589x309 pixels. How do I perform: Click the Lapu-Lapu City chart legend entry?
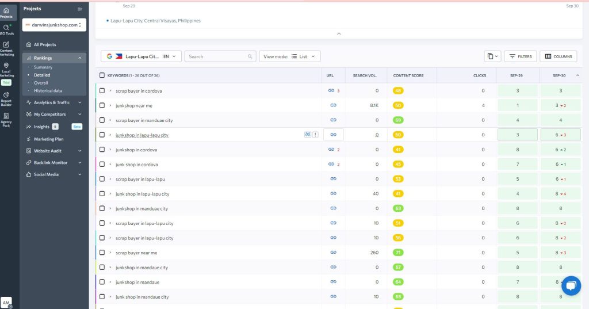coord(153,21)
